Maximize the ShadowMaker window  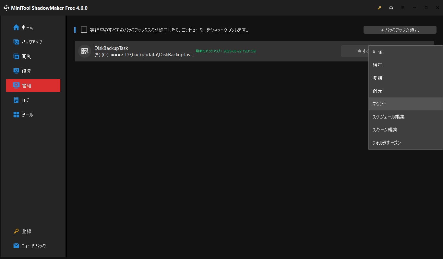pyautogui.click(x=426, y=8)
